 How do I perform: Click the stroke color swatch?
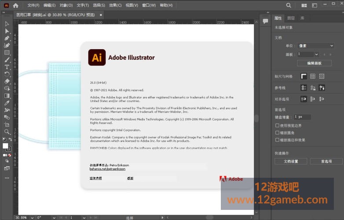9,149
